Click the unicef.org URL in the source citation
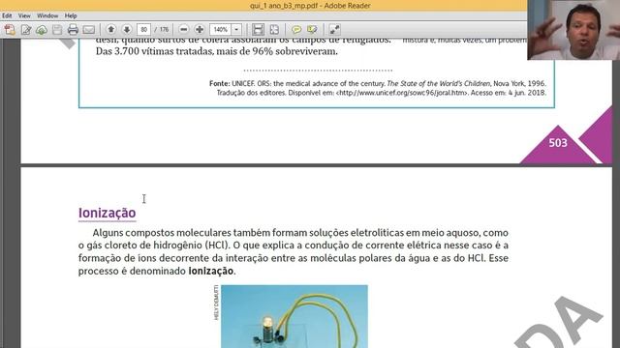The height and width of the screenshot is (348, 620). coord(402,93)
